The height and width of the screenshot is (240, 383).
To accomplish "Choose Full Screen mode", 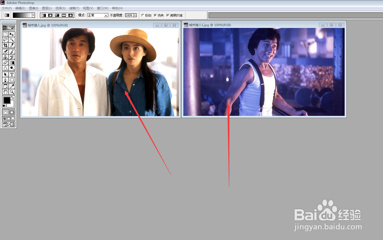I will (13, 118).
